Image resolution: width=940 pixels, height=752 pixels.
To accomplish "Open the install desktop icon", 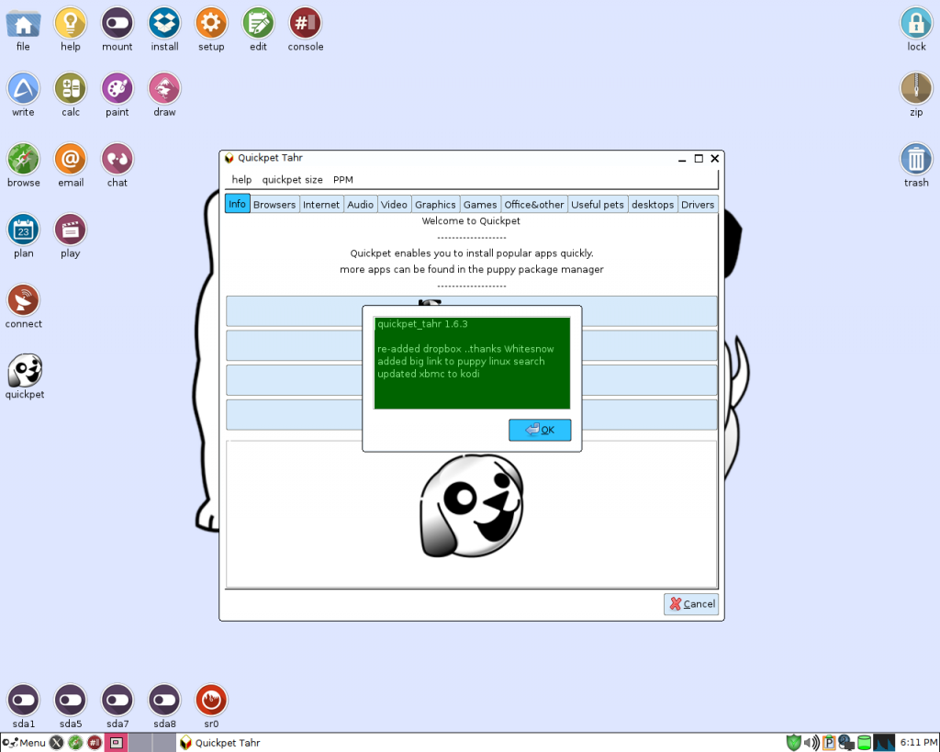I will pos(165,23).
